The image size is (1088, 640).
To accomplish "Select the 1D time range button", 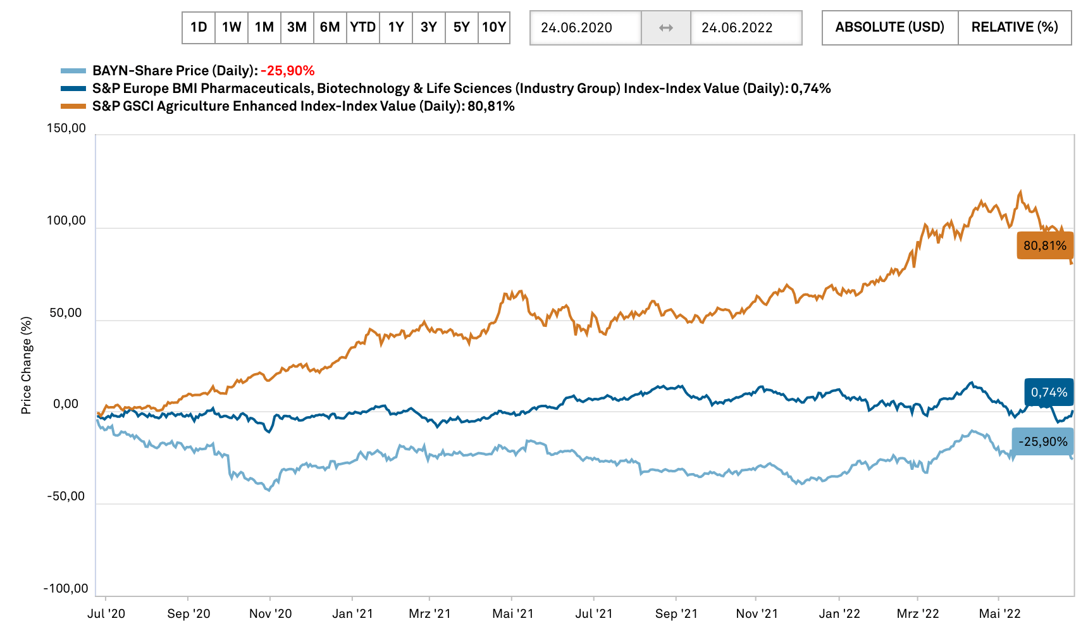I will coord(199,27).
